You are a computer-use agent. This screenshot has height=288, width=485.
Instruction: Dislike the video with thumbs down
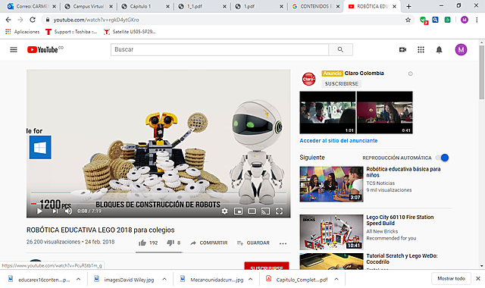(x=171, y=243)
